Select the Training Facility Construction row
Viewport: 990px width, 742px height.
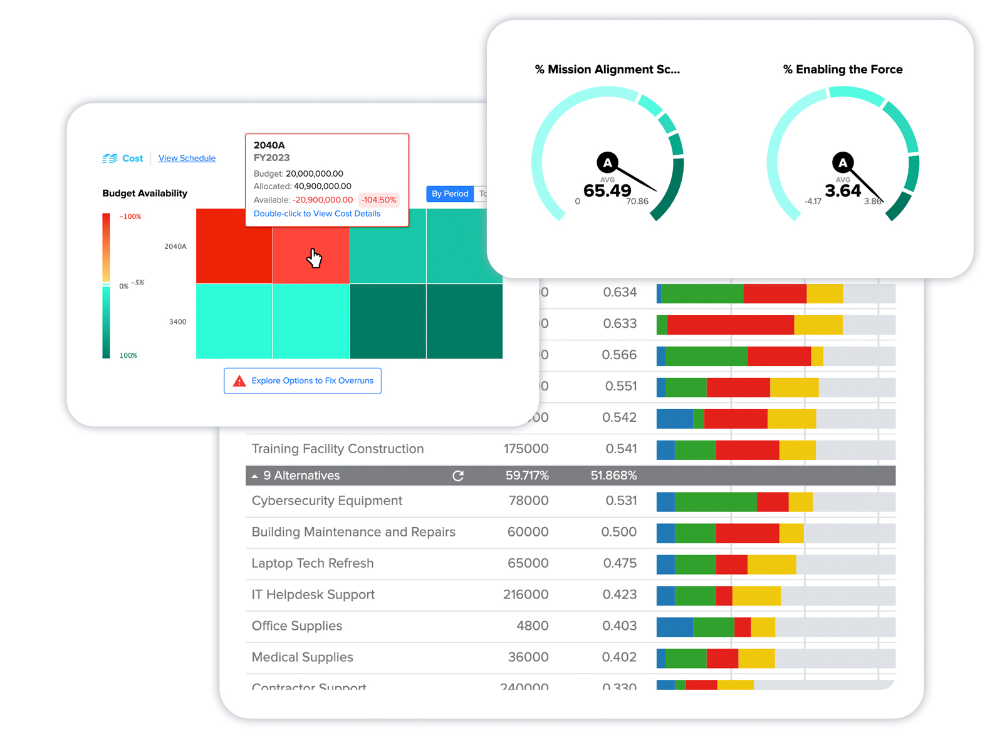point(337,449)
